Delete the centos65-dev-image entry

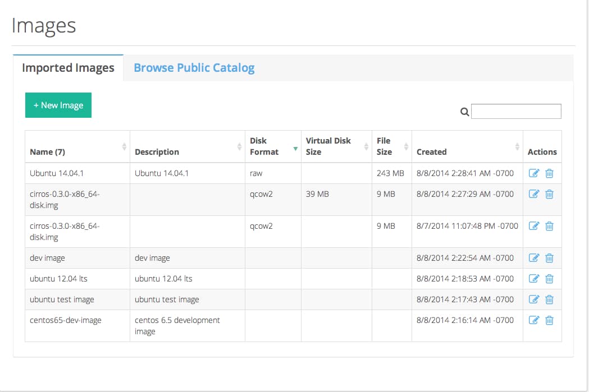pyautogui.click(x=549, y=320)
